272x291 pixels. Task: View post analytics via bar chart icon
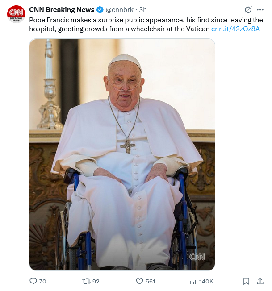tap(193, 281)
